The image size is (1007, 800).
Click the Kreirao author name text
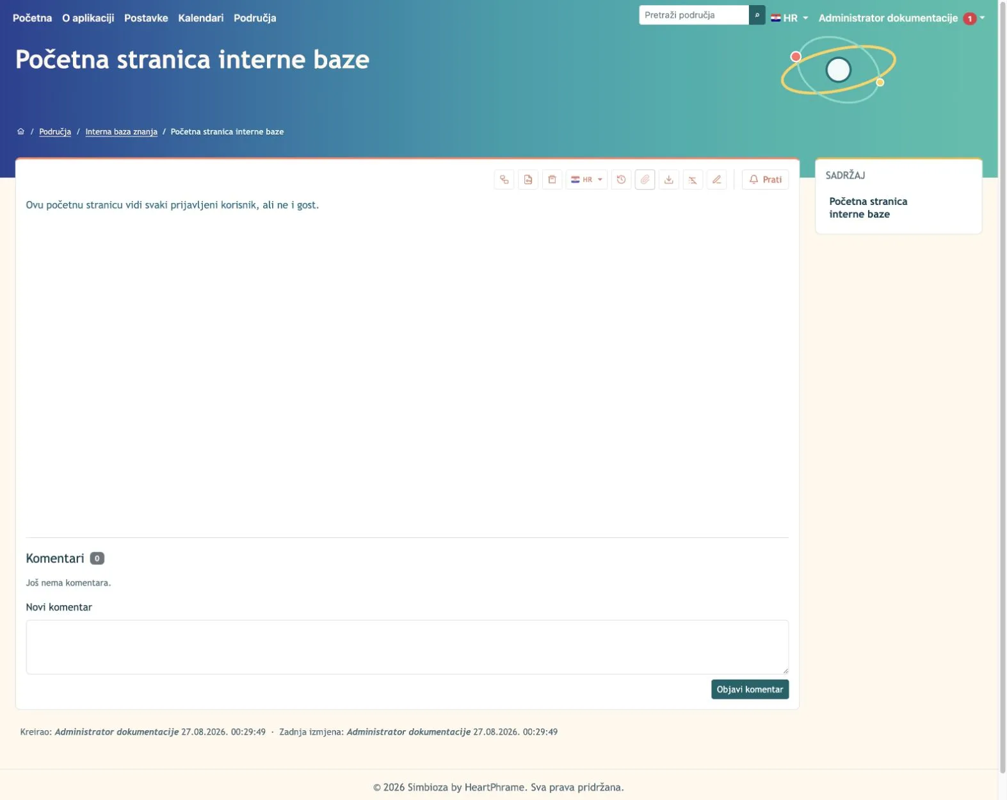[x=117, y=731]
